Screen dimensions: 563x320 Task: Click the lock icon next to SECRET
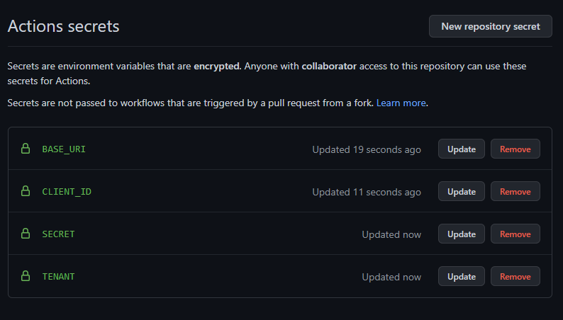[x=26, y=234]
